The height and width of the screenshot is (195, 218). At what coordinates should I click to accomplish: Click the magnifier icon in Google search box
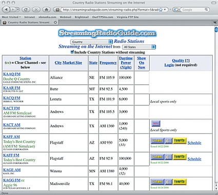point(206,10)
